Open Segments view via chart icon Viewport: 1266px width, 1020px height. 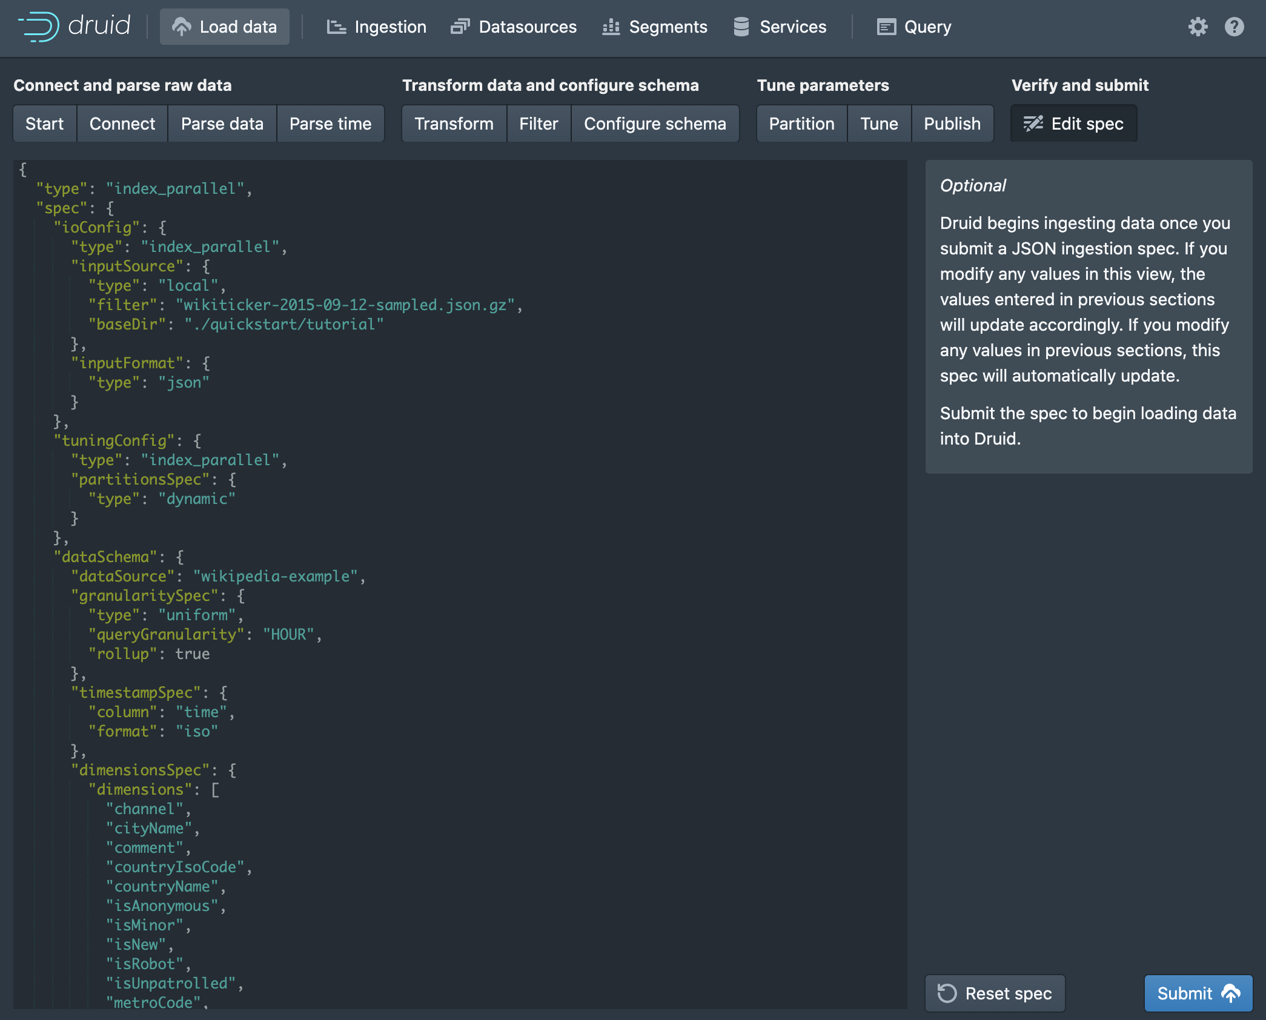611,27
